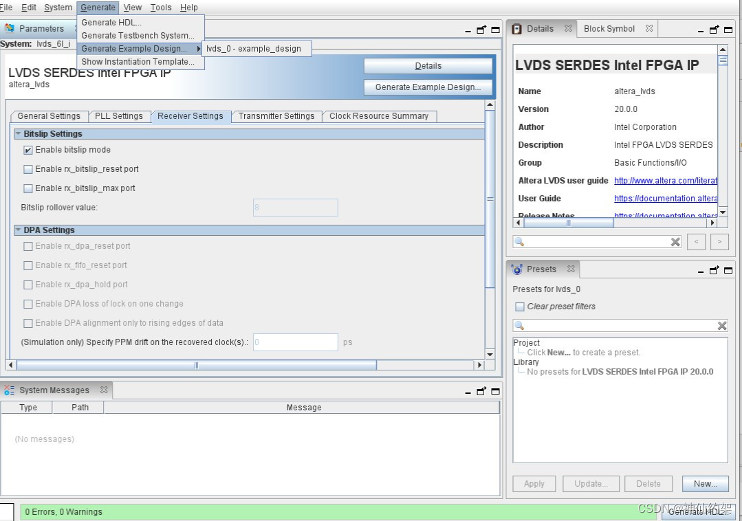
Task: Switch to Transmitter Settings tab
Action: (276, 116)
